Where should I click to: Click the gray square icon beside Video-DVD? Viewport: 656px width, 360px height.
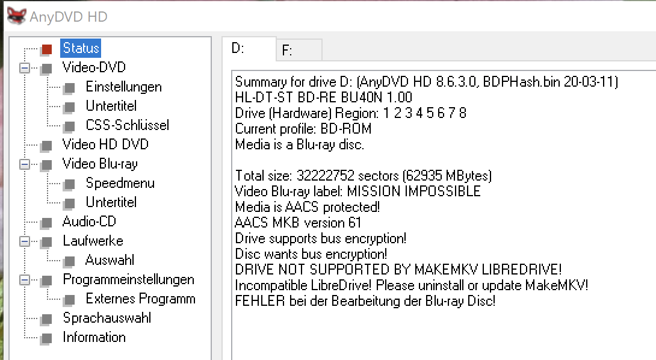pos(47,68)
